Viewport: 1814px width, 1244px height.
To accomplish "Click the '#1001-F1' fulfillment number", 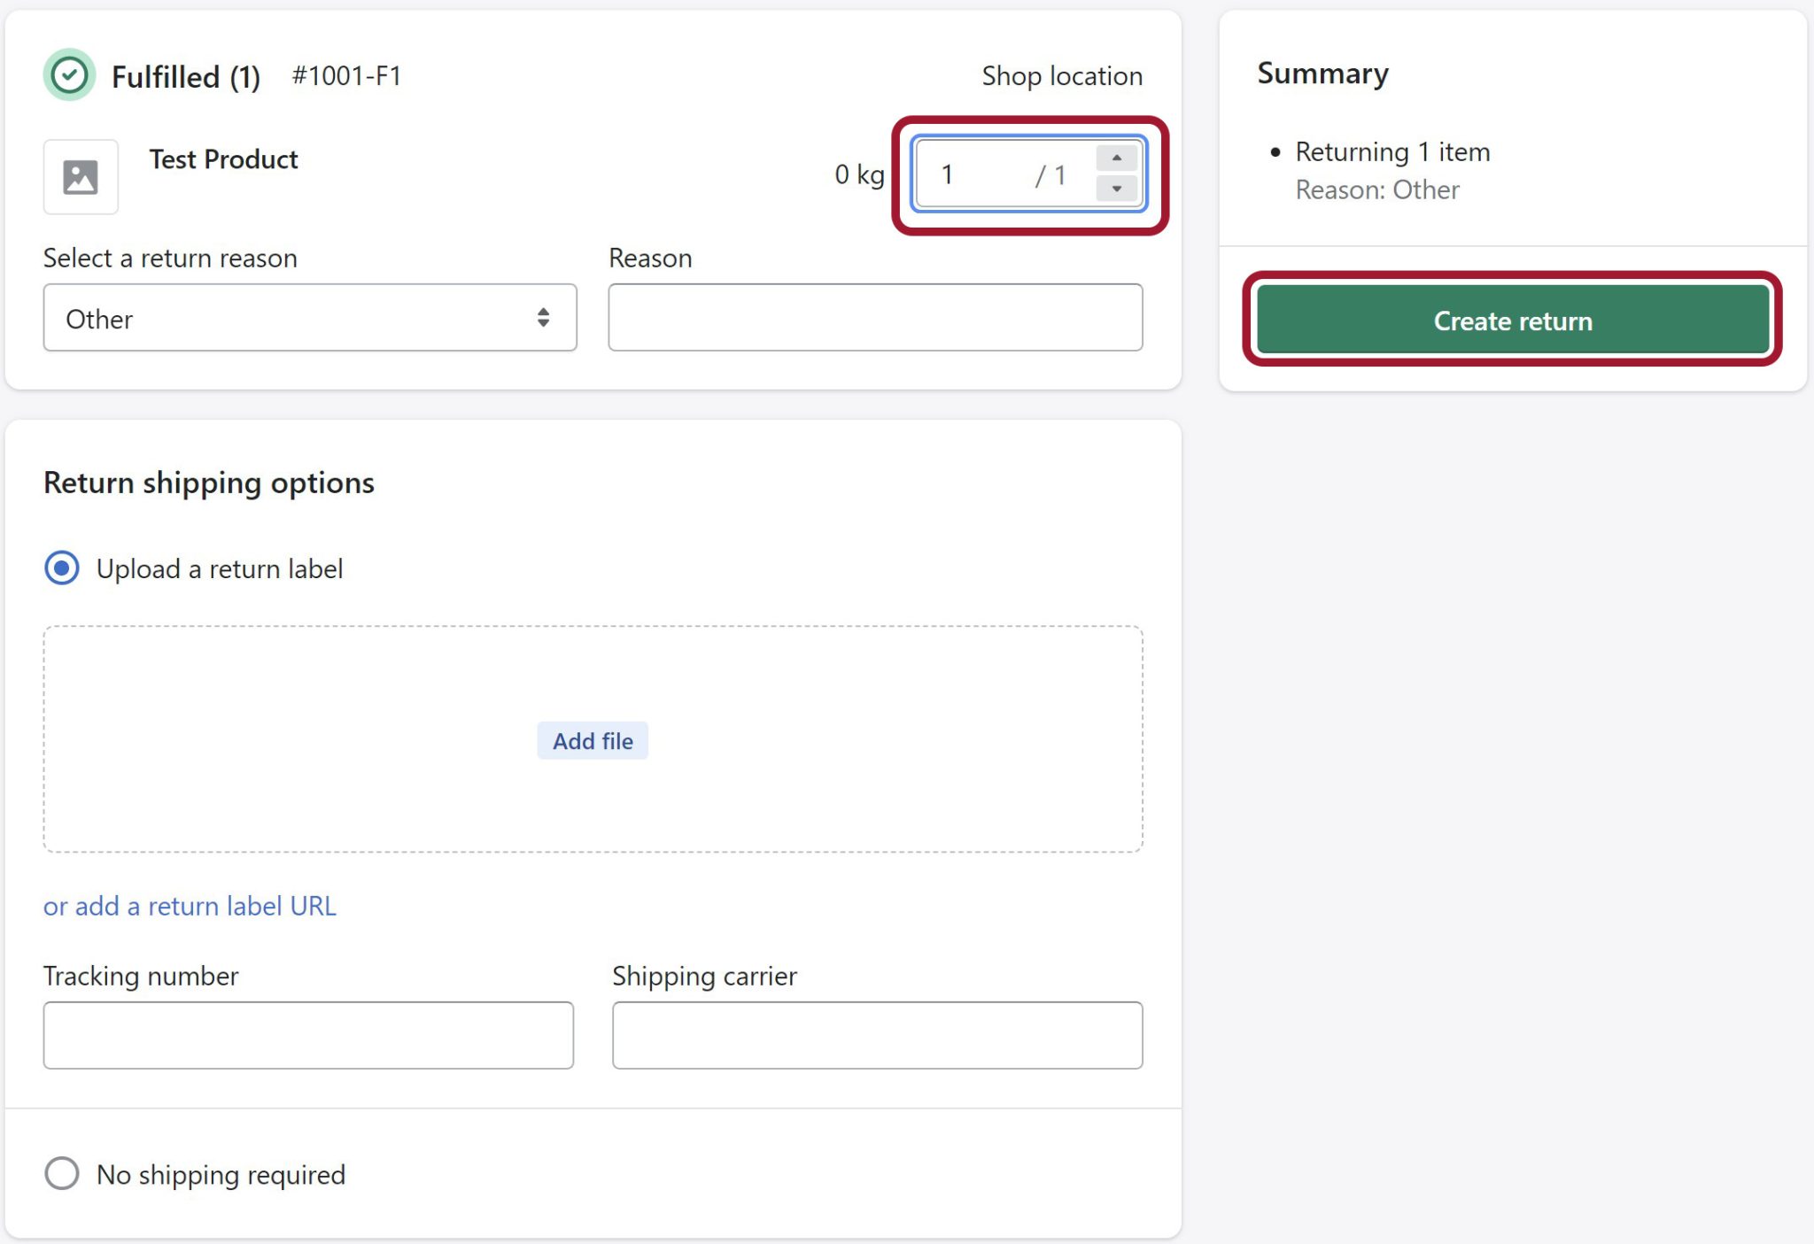I will click(x=346, y=75).
